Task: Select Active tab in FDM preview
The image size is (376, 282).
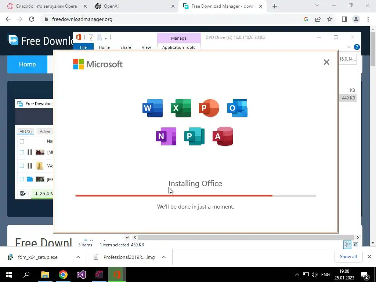Action: 45,131
